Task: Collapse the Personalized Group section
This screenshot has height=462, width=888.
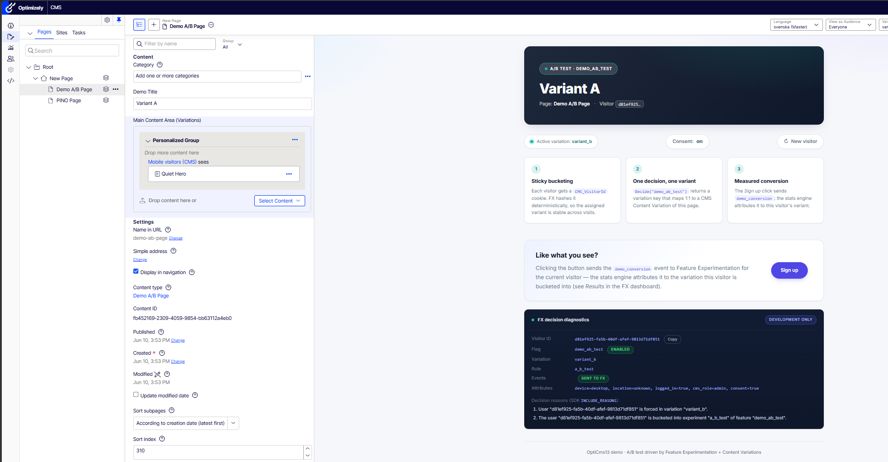Action: [x=148, y=141]
